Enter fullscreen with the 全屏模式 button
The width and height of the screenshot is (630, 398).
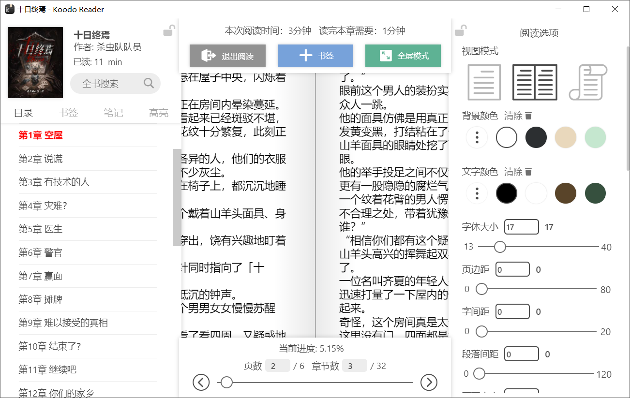[x=403, y=56]
